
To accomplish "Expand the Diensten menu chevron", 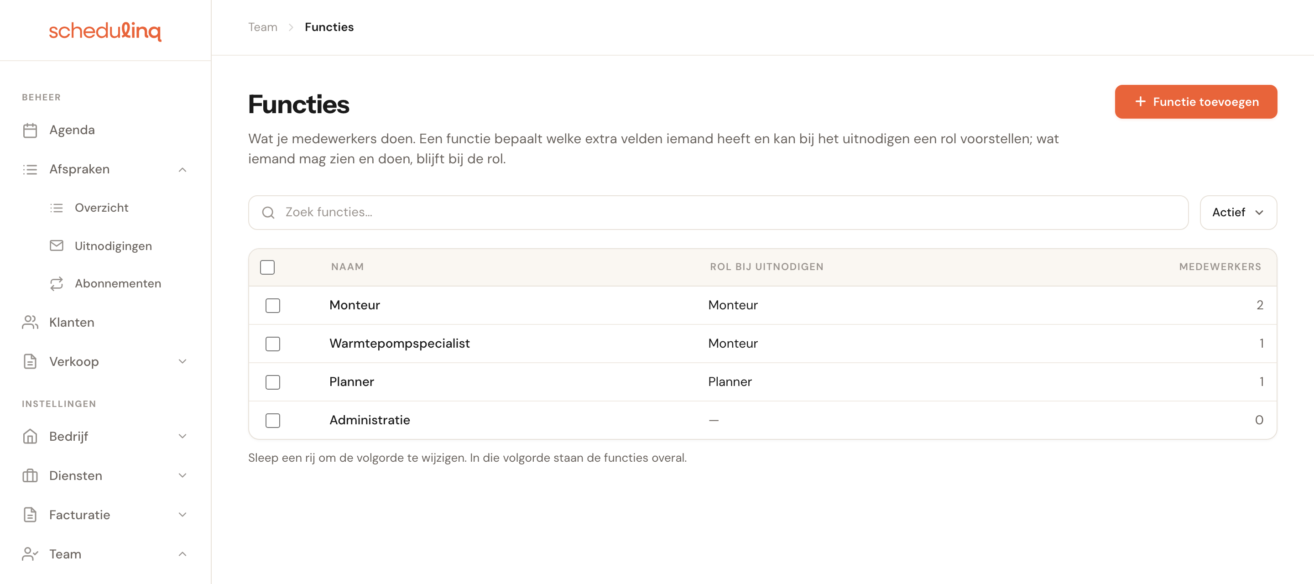I will tap(182, 476).
